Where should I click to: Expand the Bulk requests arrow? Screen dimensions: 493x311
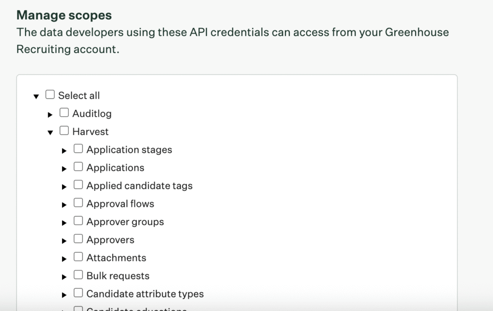[x=64, y=277]
